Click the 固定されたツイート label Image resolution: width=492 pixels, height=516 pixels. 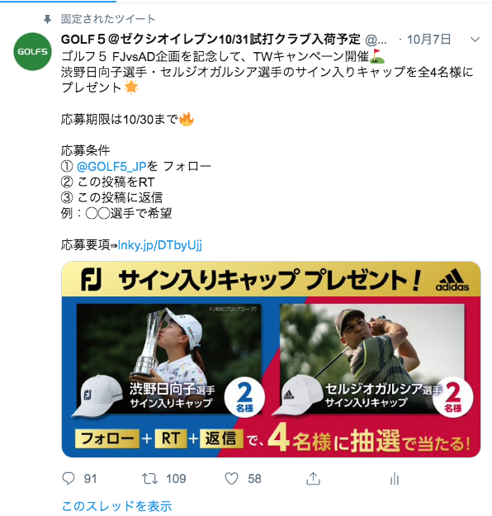pyautogui.click(x=107, y=19)
